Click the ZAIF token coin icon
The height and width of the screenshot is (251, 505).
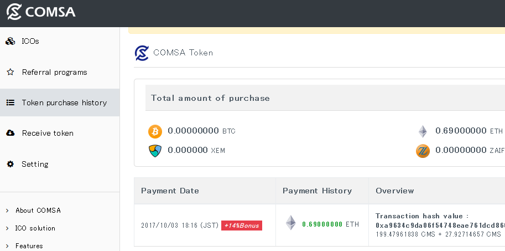click(x=423, y=151)
